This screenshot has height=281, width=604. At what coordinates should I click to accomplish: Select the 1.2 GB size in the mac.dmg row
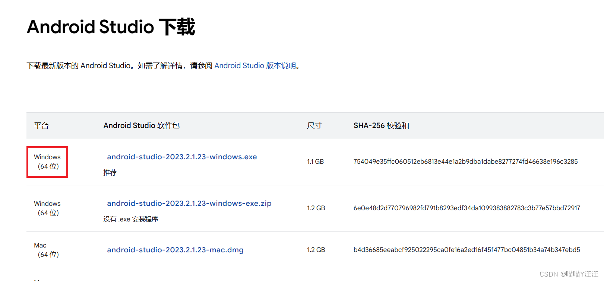pos(316,250)
